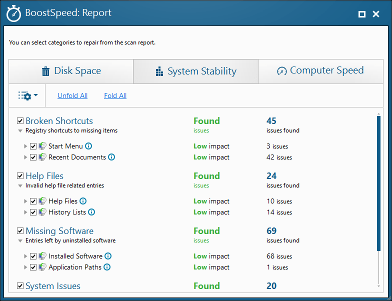Click the info icon beside Help Files sub-item
Viewport: 392px width, 301px height.
(83, 201)
